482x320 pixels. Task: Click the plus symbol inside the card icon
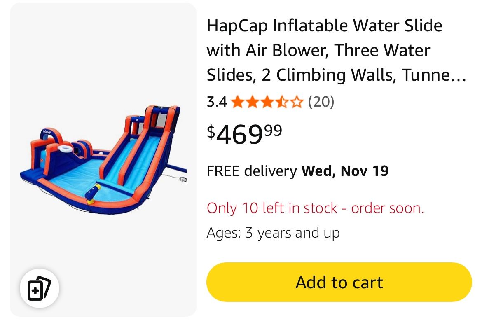[36, 291]
